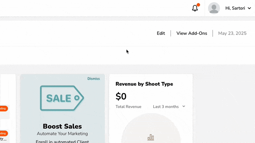Click the May 23, 2025 date
This screenshot has height=143, width=255.
coord(232,33)
